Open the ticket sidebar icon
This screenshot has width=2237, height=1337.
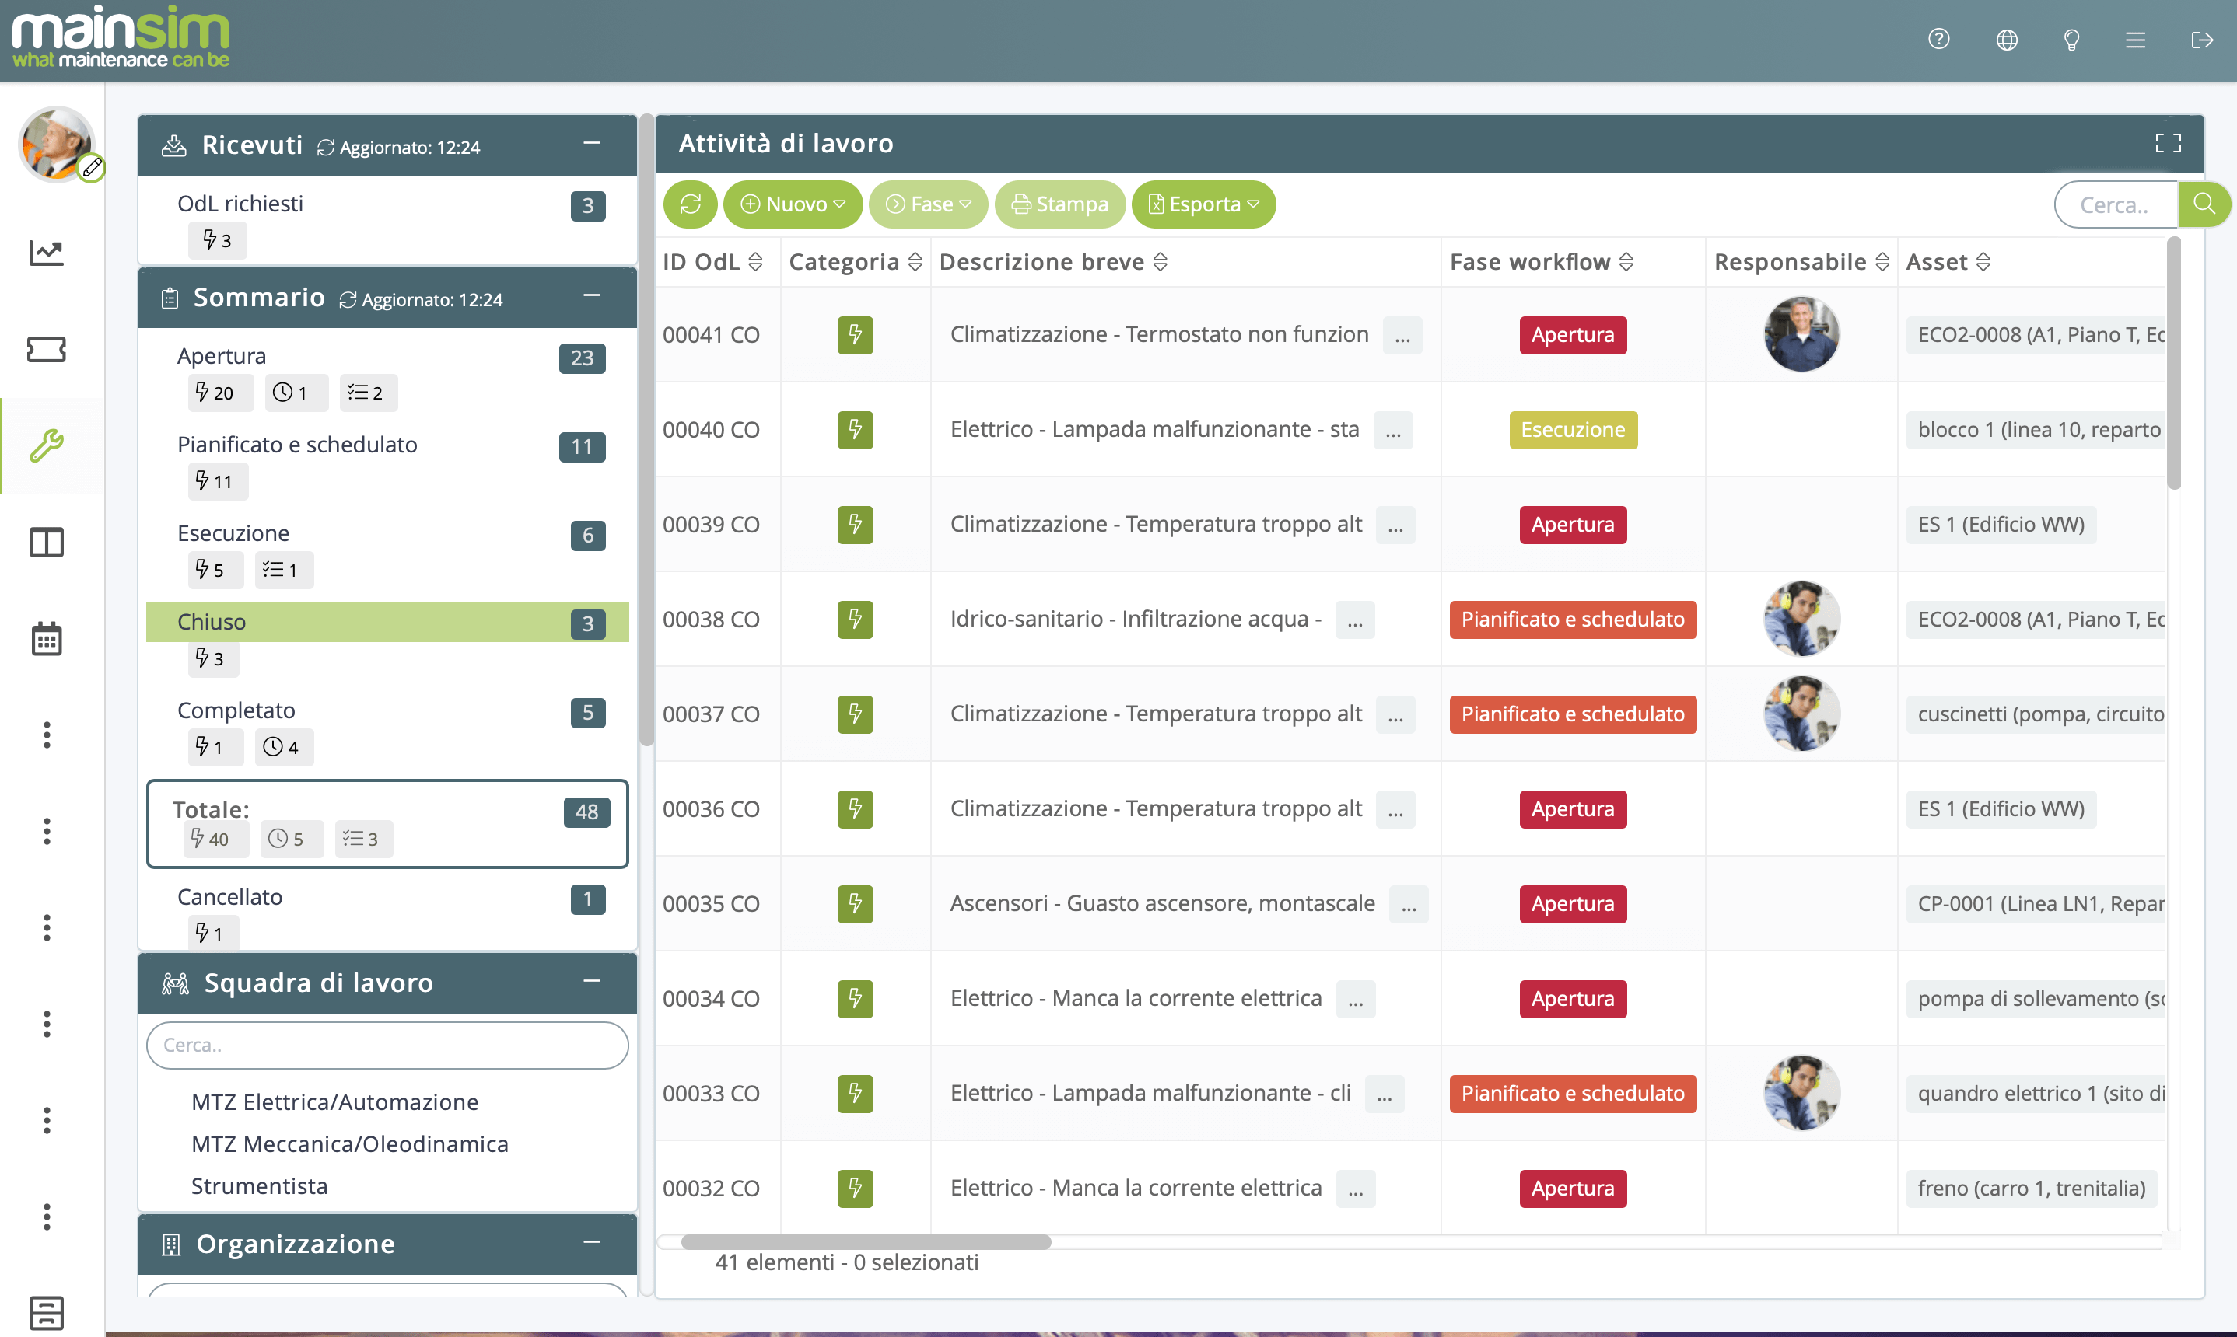(x=46, y=349)
